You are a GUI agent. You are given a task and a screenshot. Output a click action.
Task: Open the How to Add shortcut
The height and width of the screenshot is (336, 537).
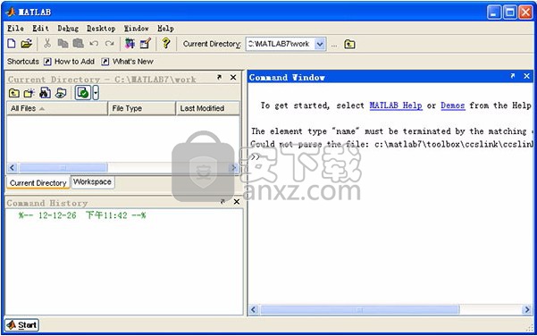[70, 62]
